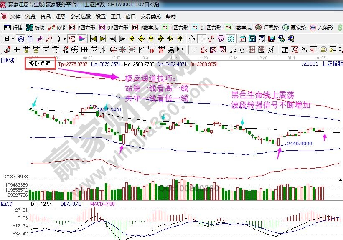
Task: Click the calendar date icon
Action: [243, 39]
